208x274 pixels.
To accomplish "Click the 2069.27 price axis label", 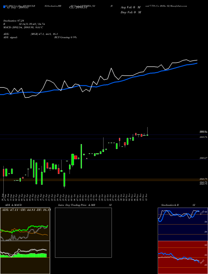I will coord(203,158).
